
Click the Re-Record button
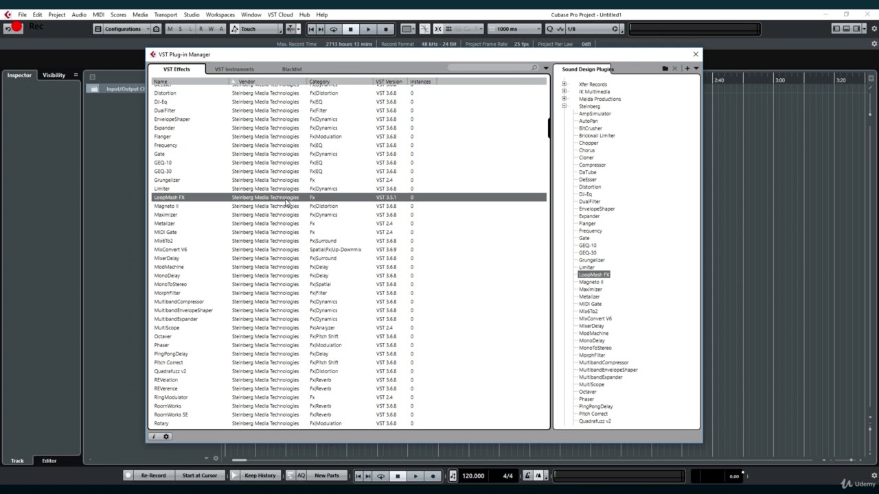153,475
